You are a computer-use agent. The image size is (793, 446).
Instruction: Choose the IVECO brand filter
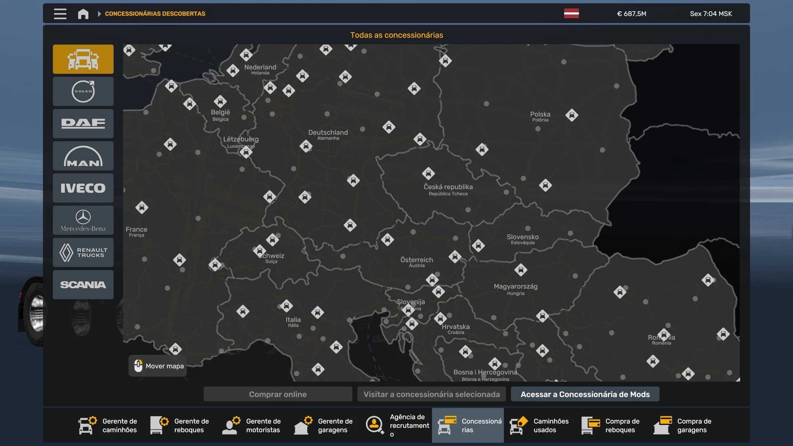pyautogui.click(x=83, y=188)
